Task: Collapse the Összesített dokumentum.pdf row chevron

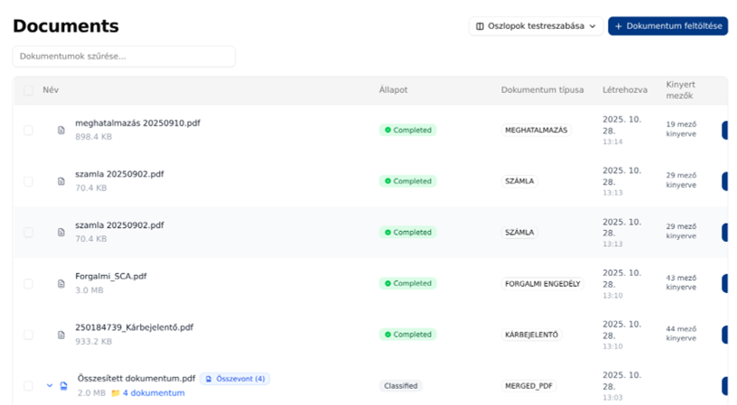Action: (x=50, y=386)
